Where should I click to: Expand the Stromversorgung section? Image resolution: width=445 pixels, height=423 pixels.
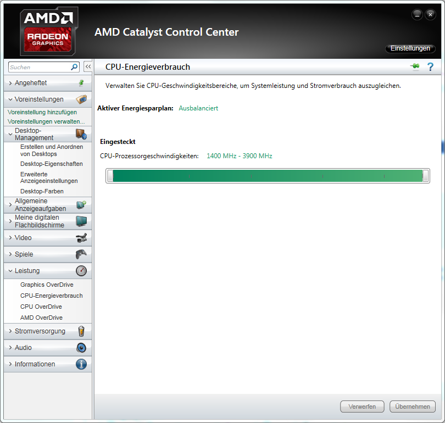click(10, 331)
